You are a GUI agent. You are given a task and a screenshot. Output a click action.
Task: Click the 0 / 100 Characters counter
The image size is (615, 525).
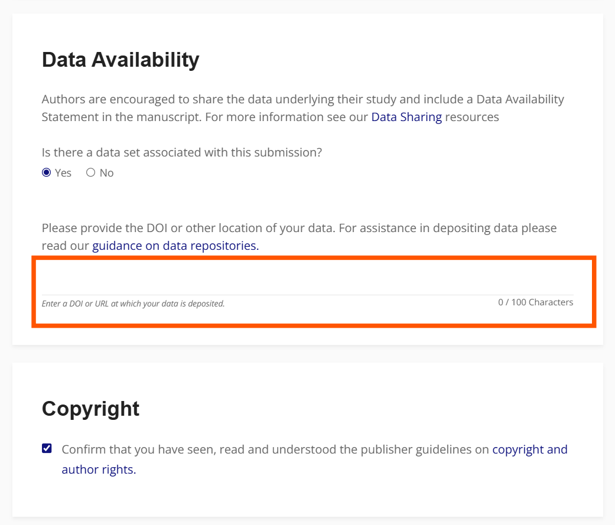535,302
